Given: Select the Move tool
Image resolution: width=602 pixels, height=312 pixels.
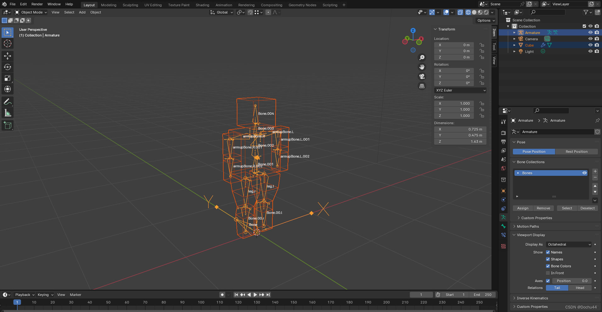Looking at the screenshot, I should 7,56.
